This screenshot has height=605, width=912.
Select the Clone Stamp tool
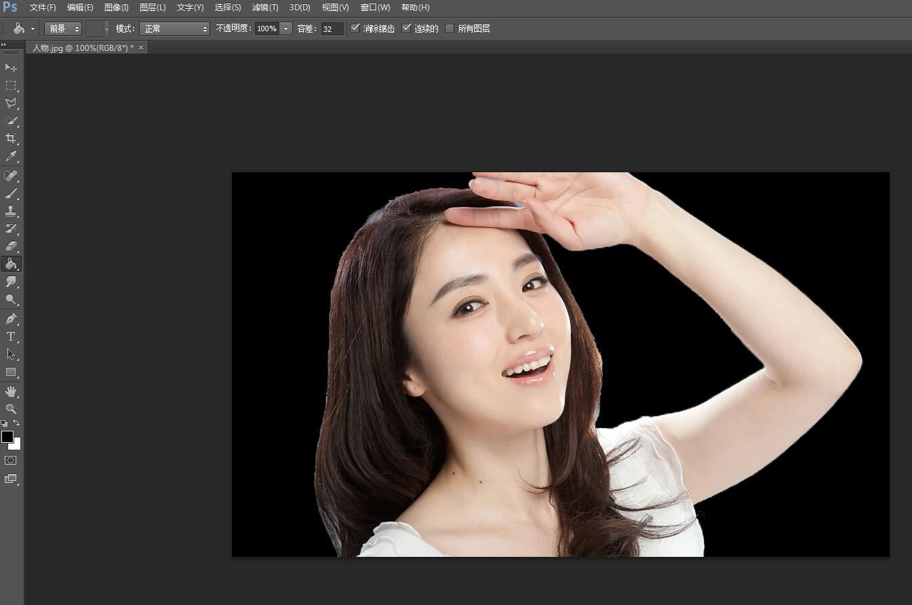11,212
